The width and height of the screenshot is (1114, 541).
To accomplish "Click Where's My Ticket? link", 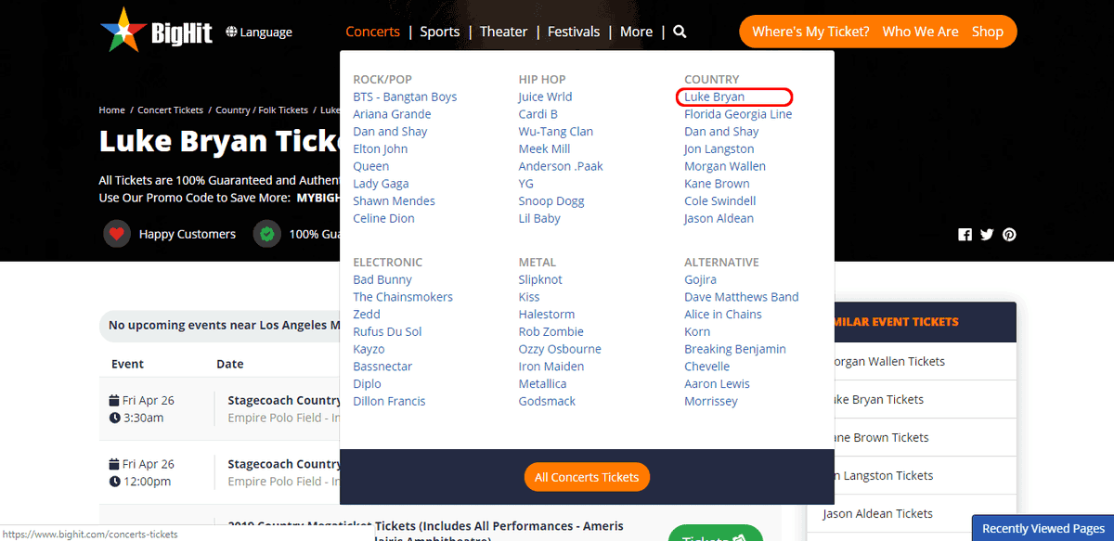I will pos(810,32).
